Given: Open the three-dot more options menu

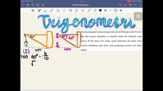Looking at the screenshot, I should [140, 5].
